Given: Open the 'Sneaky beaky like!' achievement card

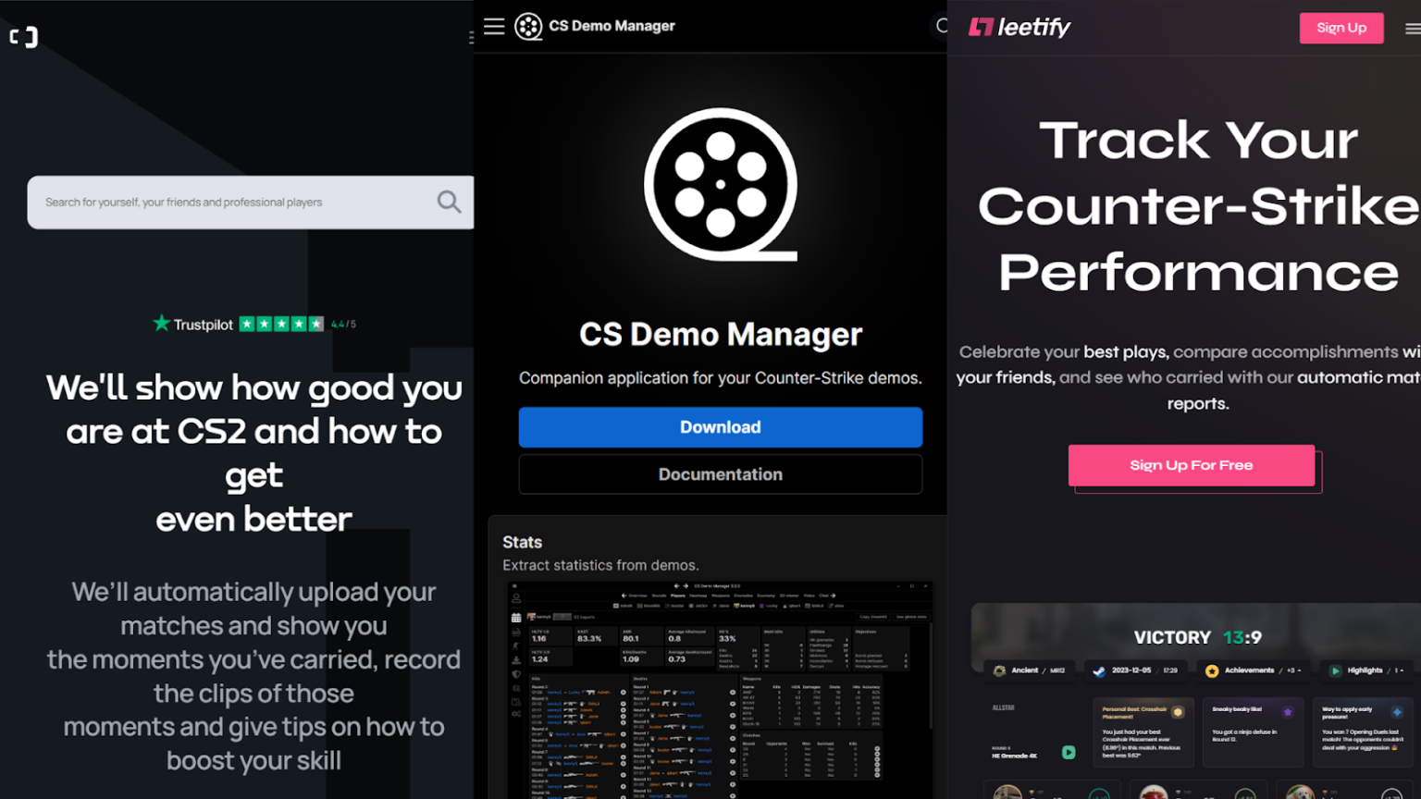Looking at the screenshot, I should 1253,732.
